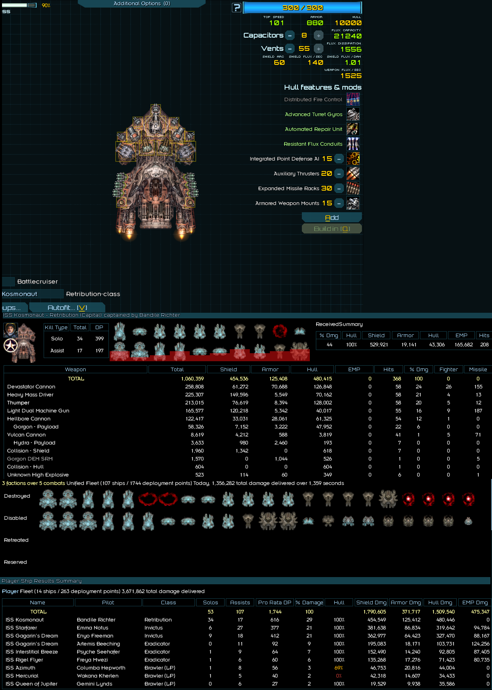
Task: Open the help question mark icon
Action: click(237, 8)
